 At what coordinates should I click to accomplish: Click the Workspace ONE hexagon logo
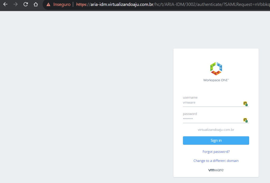point(216,68)
